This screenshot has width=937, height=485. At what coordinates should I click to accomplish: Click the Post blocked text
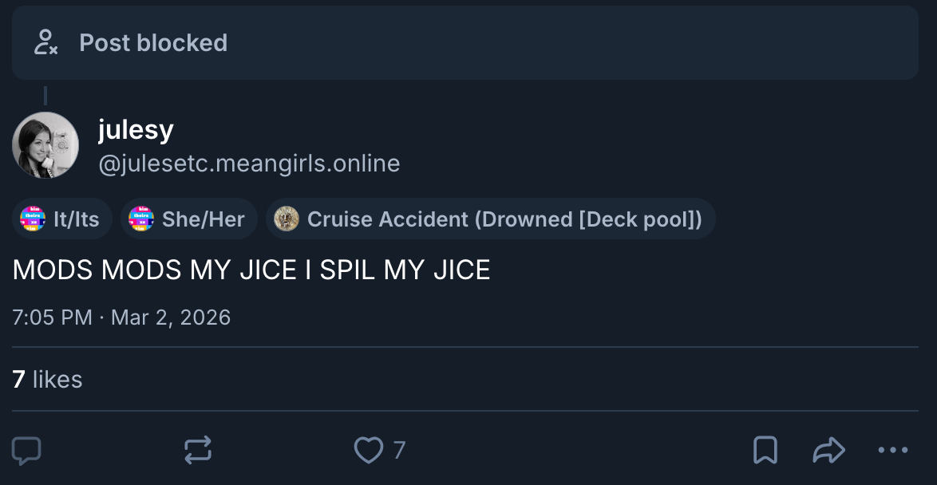pyautogui.click(x=153, y=42)
